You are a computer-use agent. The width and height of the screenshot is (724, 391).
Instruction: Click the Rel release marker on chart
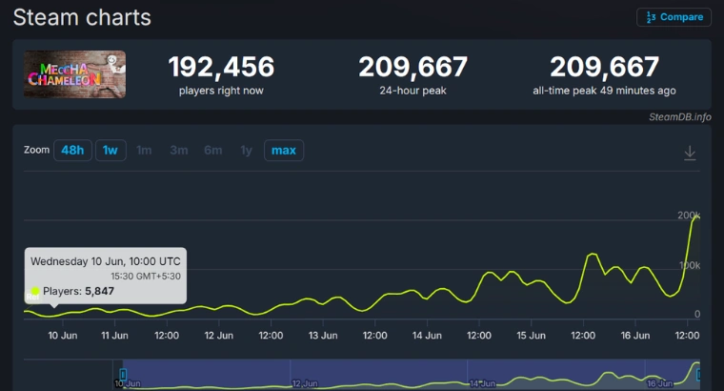(x=32, y=297)
